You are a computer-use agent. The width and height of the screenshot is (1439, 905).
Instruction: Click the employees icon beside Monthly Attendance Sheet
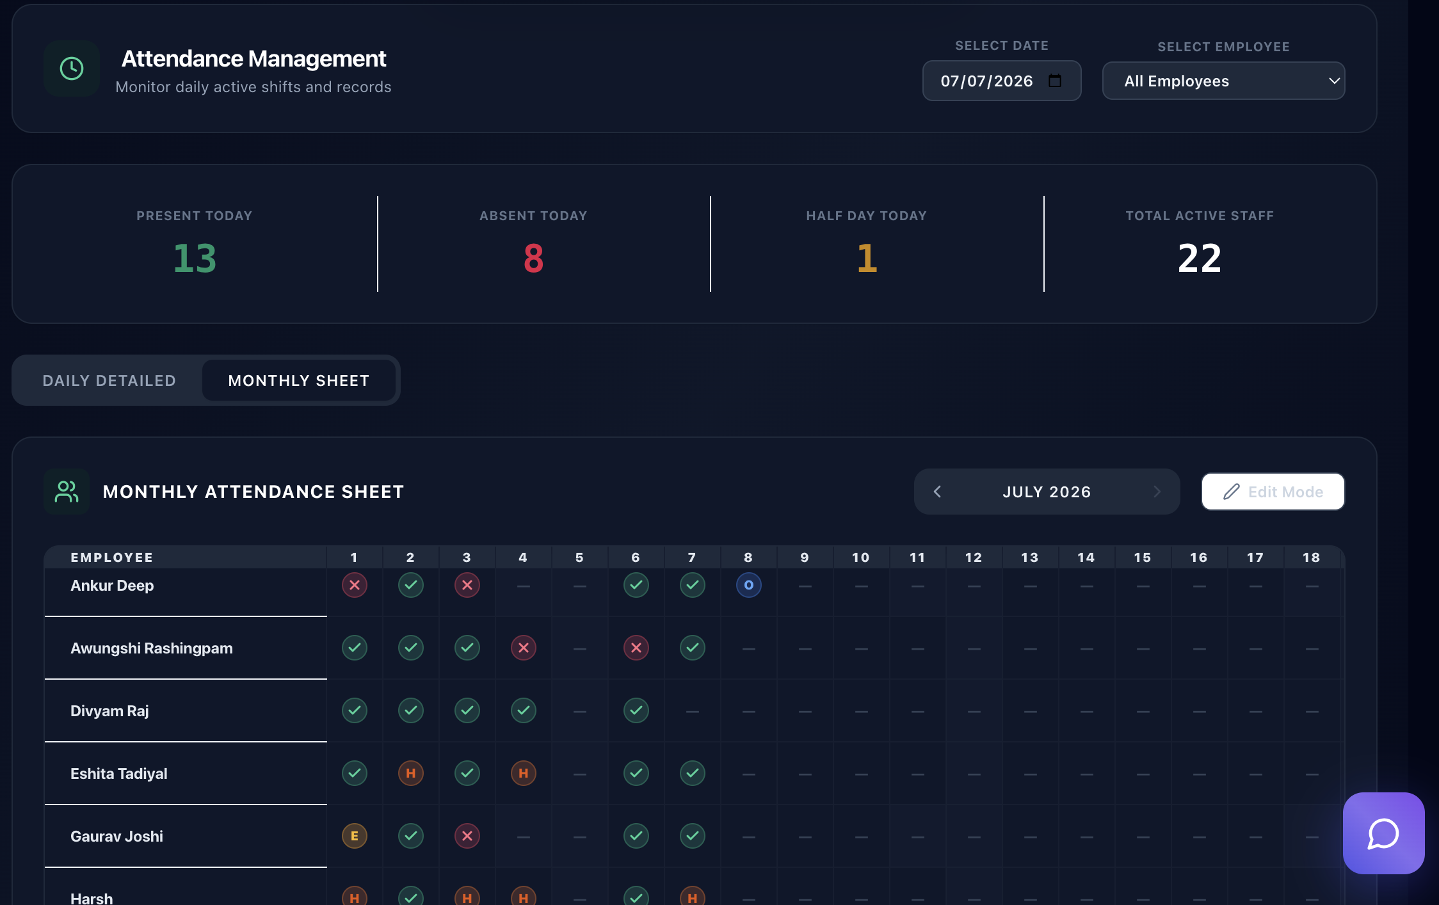(67, 492)
